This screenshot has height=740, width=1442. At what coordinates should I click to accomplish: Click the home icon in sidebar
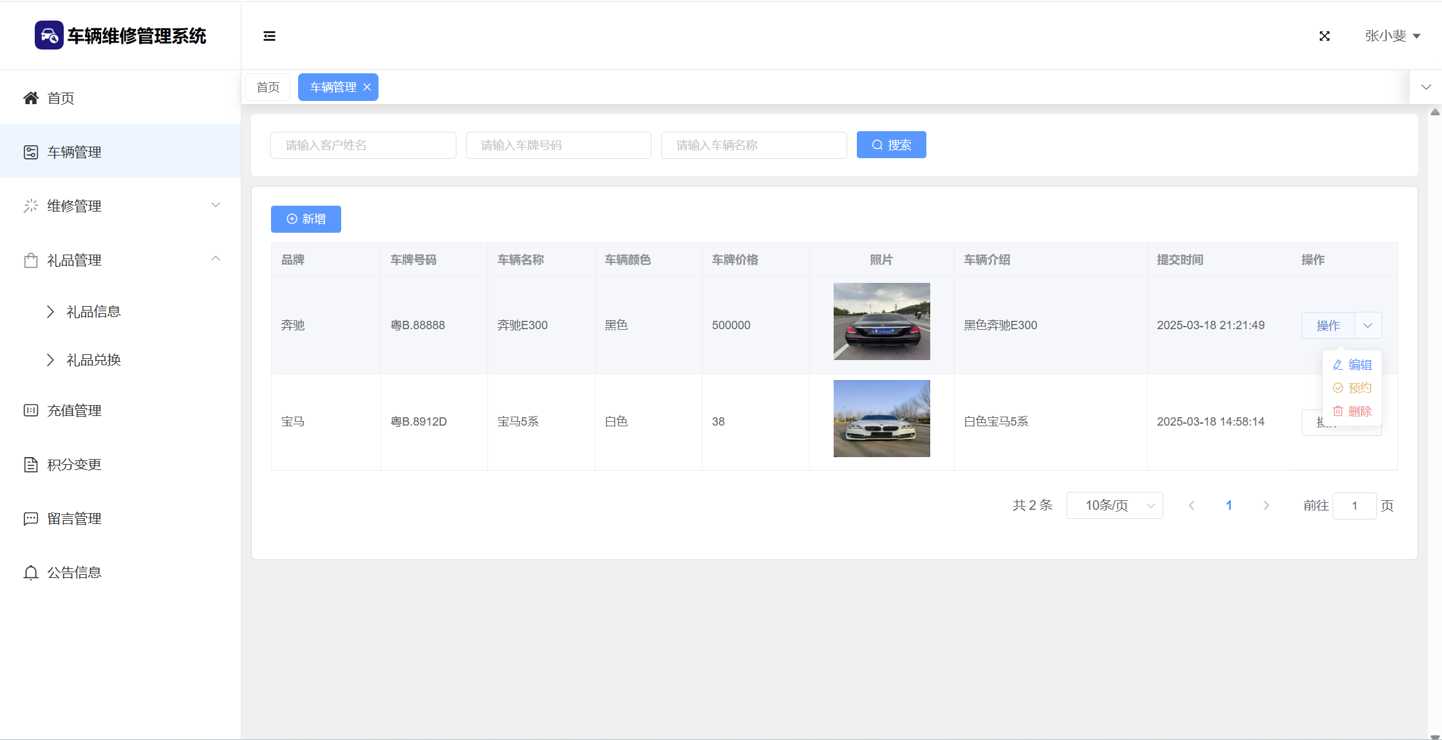click(30, 98)
